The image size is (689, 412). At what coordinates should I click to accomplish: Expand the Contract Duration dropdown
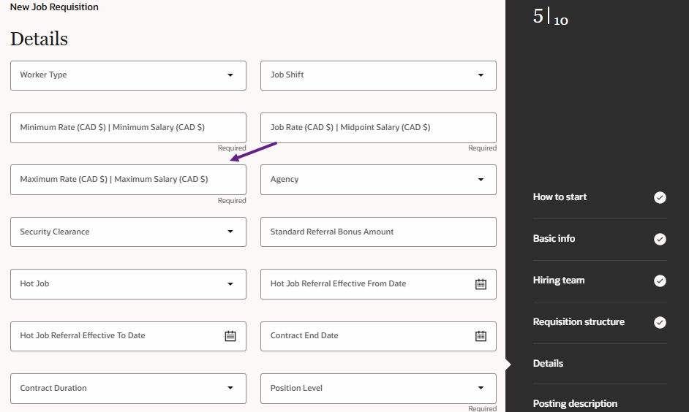click(x=128, y=389)
